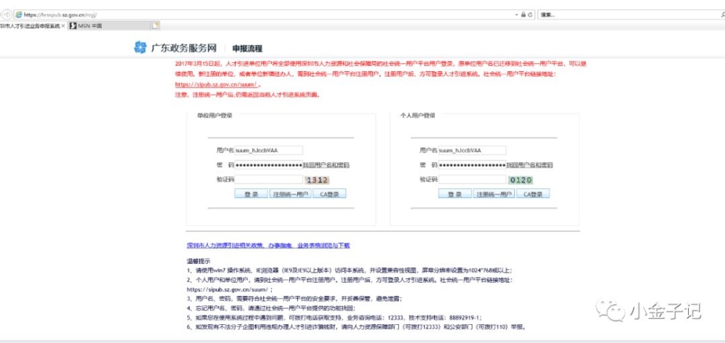
Task: Click 验证码 field in 单位用户登录
Action: click(x=269, y=180)
